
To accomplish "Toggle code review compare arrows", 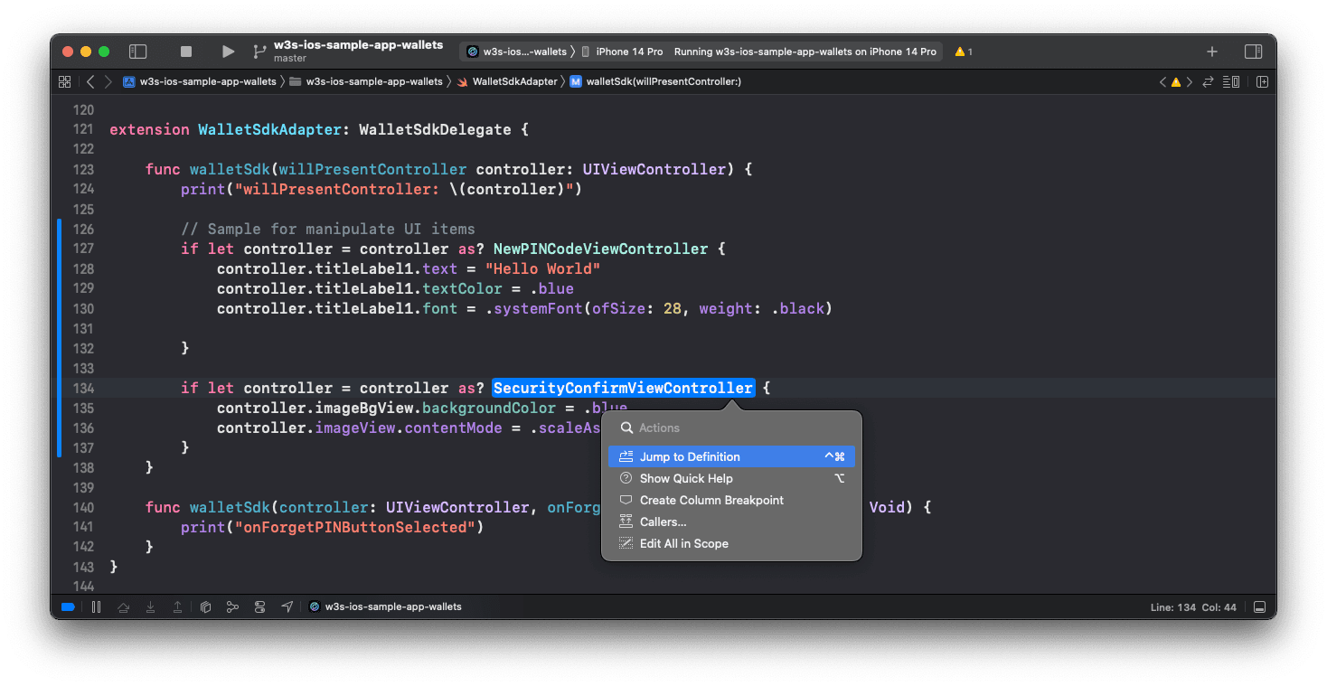I will 1208,81.
